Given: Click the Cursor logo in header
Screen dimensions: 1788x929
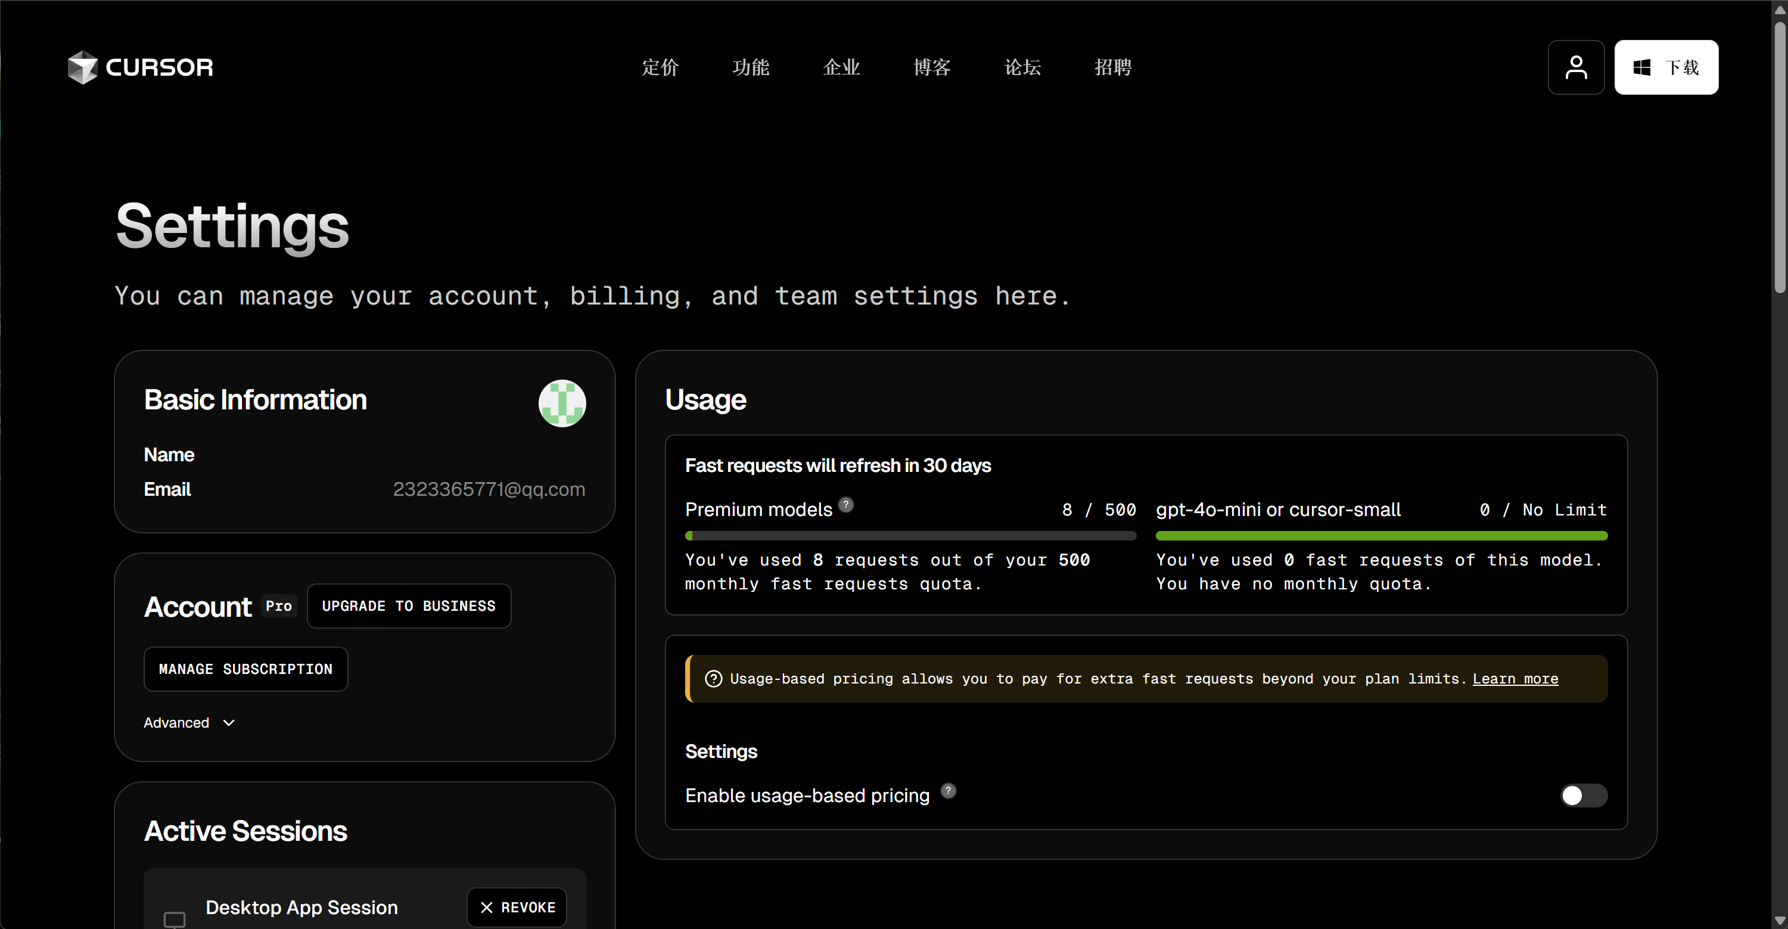Looking at the screenshot, I should (140, 67).
